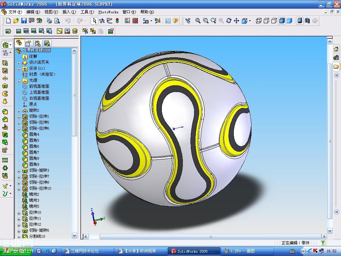Select the Zoom In/Out icon
The image size is (341, 256).
(x=213, y=21)
